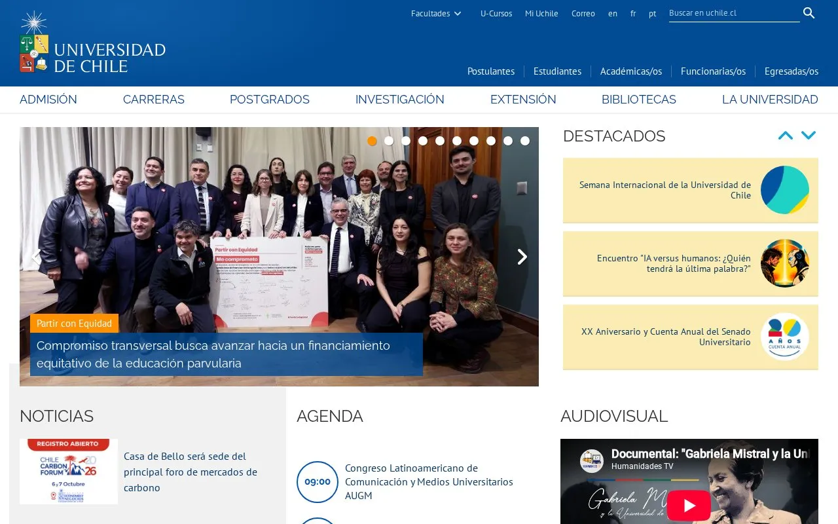Open the La Universidad menu
Viewport: 838px width, 524px height.
pos(770,100)
